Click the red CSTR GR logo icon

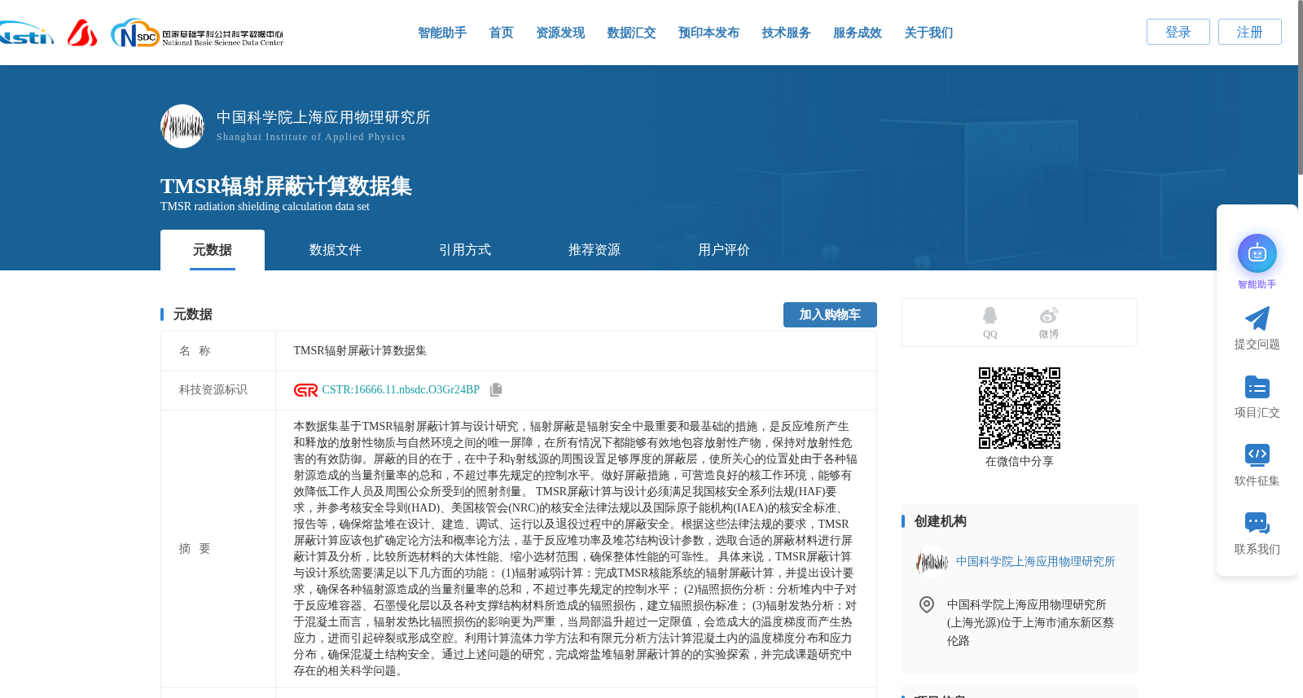pyautogui.click(x=305, y=390)
